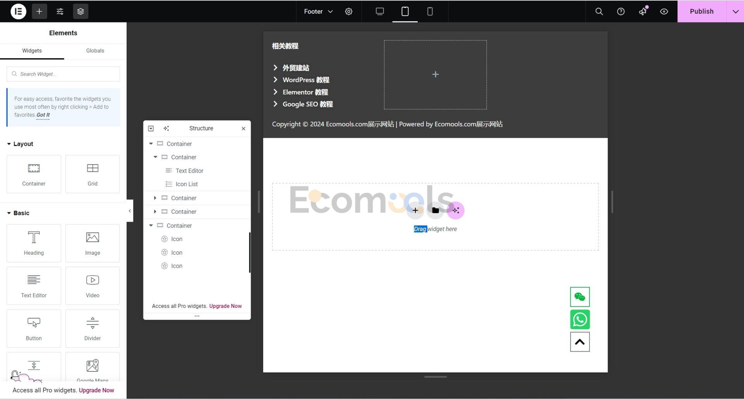Image resolution: width=744 pixels, height=399 pixels.
Task: Click the Publish button
Action: coord(701,11)
